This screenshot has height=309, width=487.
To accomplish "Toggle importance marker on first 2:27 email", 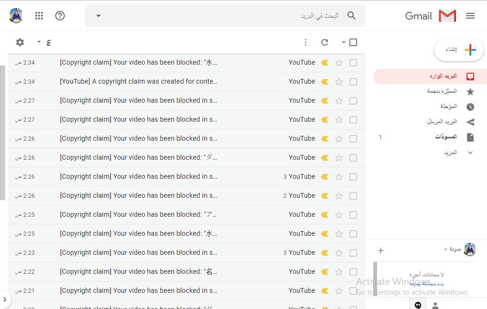I will 325,100.
